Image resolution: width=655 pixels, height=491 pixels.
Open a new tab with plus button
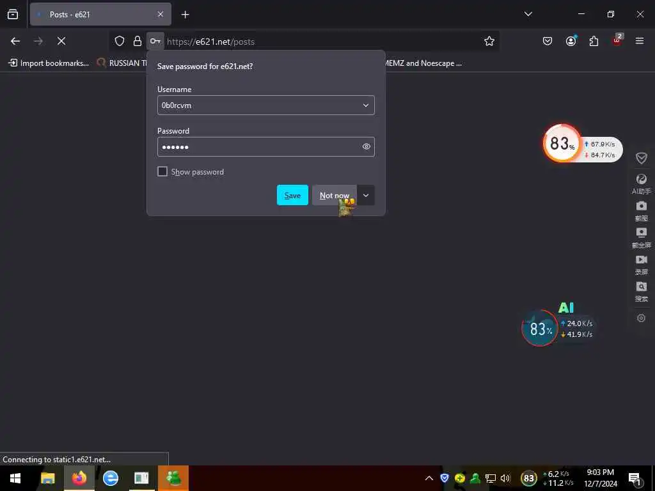tap(185, 15)
